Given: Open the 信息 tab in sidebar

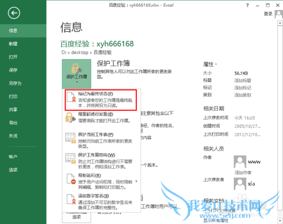Looking at the screenshot, I should point(23,31).
